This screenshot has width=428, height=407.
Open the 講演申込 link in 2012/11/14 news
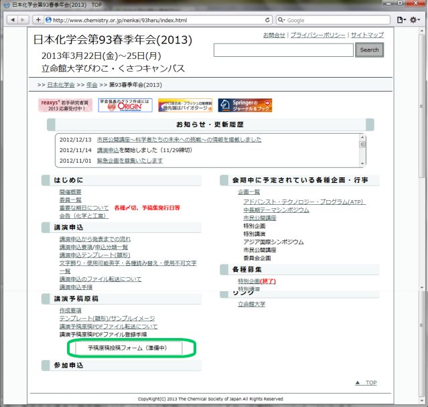coord(108,151)
